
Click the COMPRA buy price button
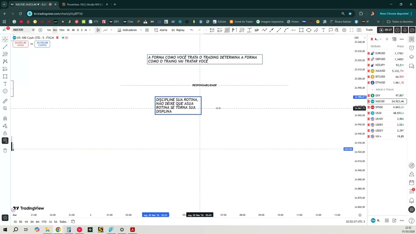(x=42, y=44)
